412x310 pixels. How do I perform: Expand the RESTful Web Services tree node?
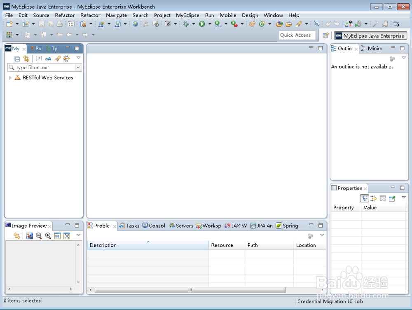(x=10, y=78)
